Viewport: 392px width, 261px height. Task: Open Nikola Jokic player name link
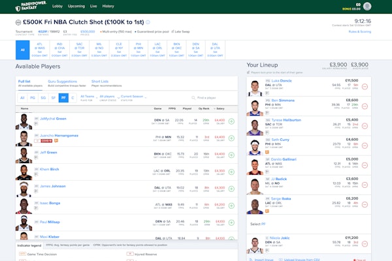coord(280,238)
